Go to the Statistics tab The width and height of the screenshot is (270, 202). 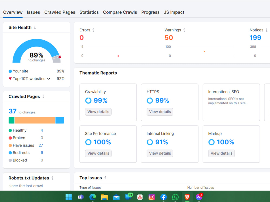click(89, 12)
